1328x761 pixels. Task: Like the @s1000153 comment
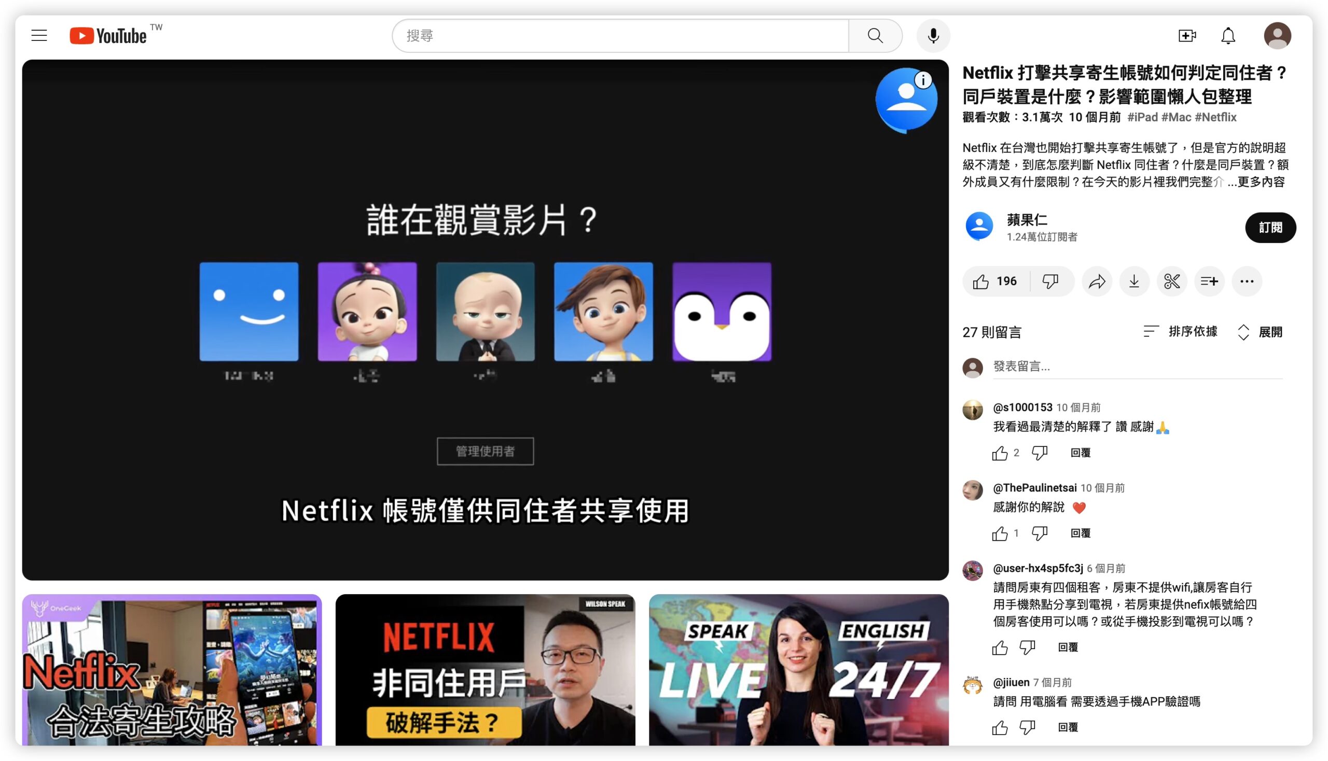tap(1000, 453)
